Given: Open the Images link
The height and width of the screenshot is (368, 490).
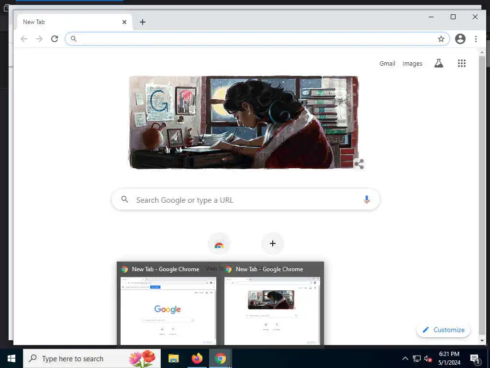Looking at the screenshot, I should [412, 64].
